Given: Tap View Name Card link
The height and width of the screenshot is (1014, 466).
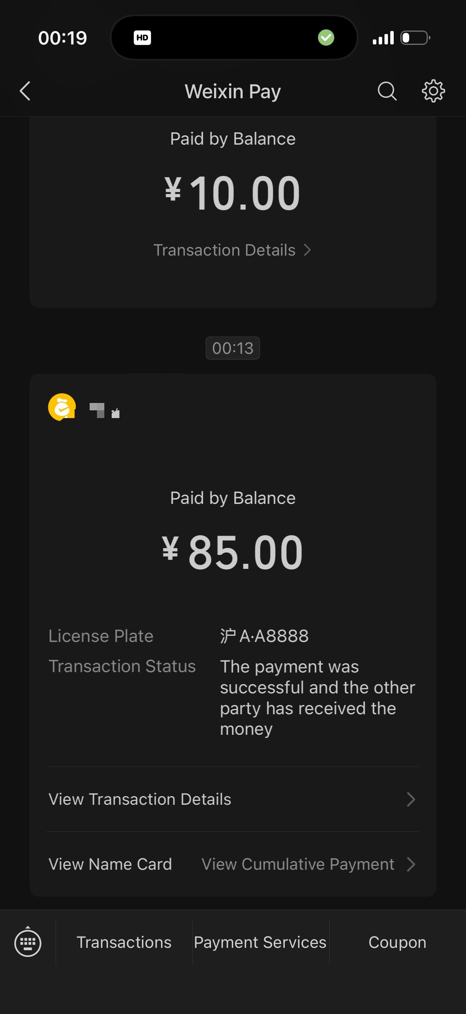Looking at the screenshot, I should tap(110, 864).
